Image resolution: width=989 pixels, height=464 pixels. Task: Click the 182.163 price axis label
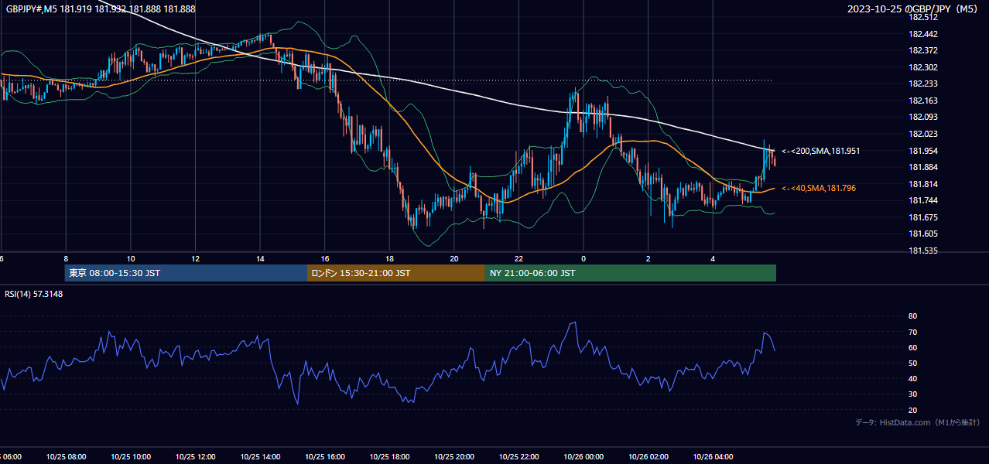[923, 101]
